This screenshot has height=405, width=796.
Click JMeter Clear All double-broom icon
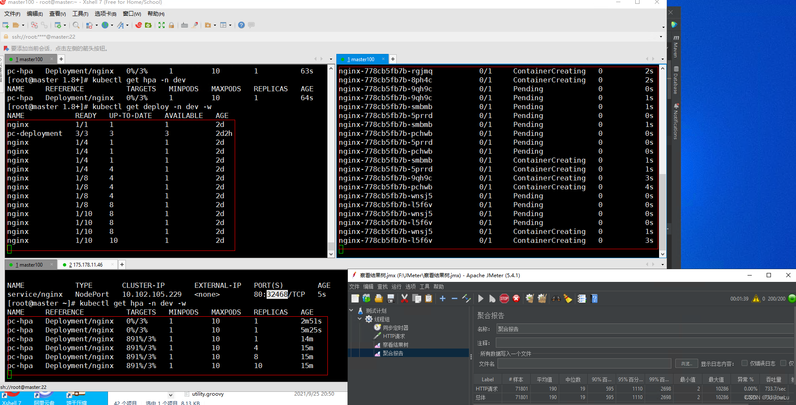[x=542, y=298]
